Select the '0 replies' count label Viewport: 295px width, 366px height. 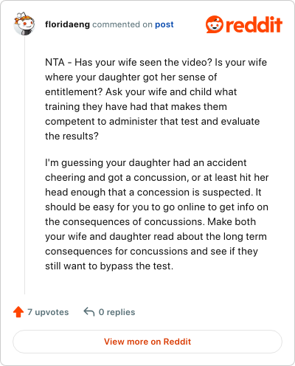(117, 312)
